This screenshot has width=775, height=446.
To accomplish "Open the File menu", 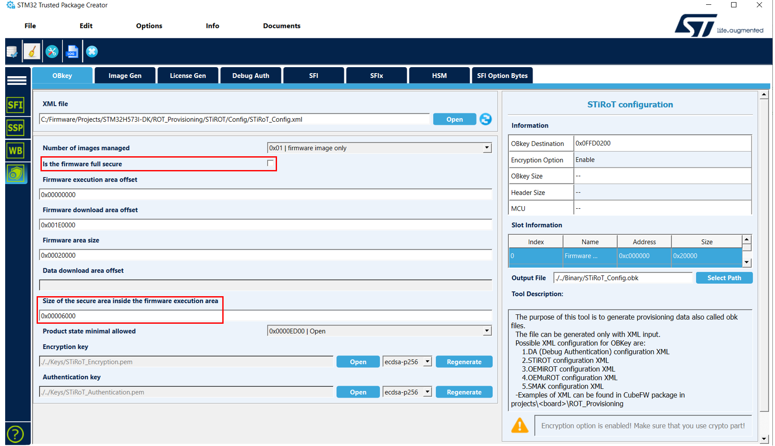I will (x=30, y=26).
